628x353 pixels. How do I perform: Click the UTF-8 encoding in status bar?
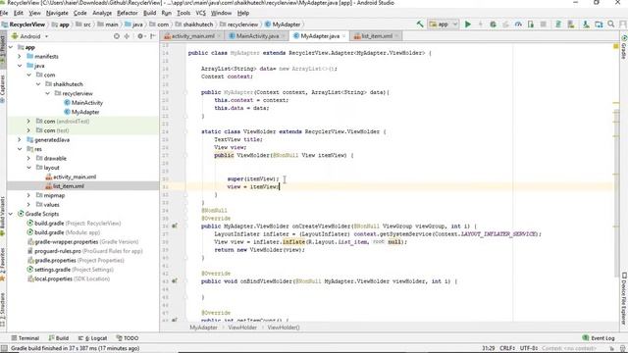point(529,349)
